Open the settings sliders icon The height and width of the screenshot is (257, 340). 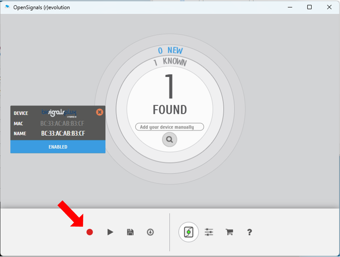[209, 232]
